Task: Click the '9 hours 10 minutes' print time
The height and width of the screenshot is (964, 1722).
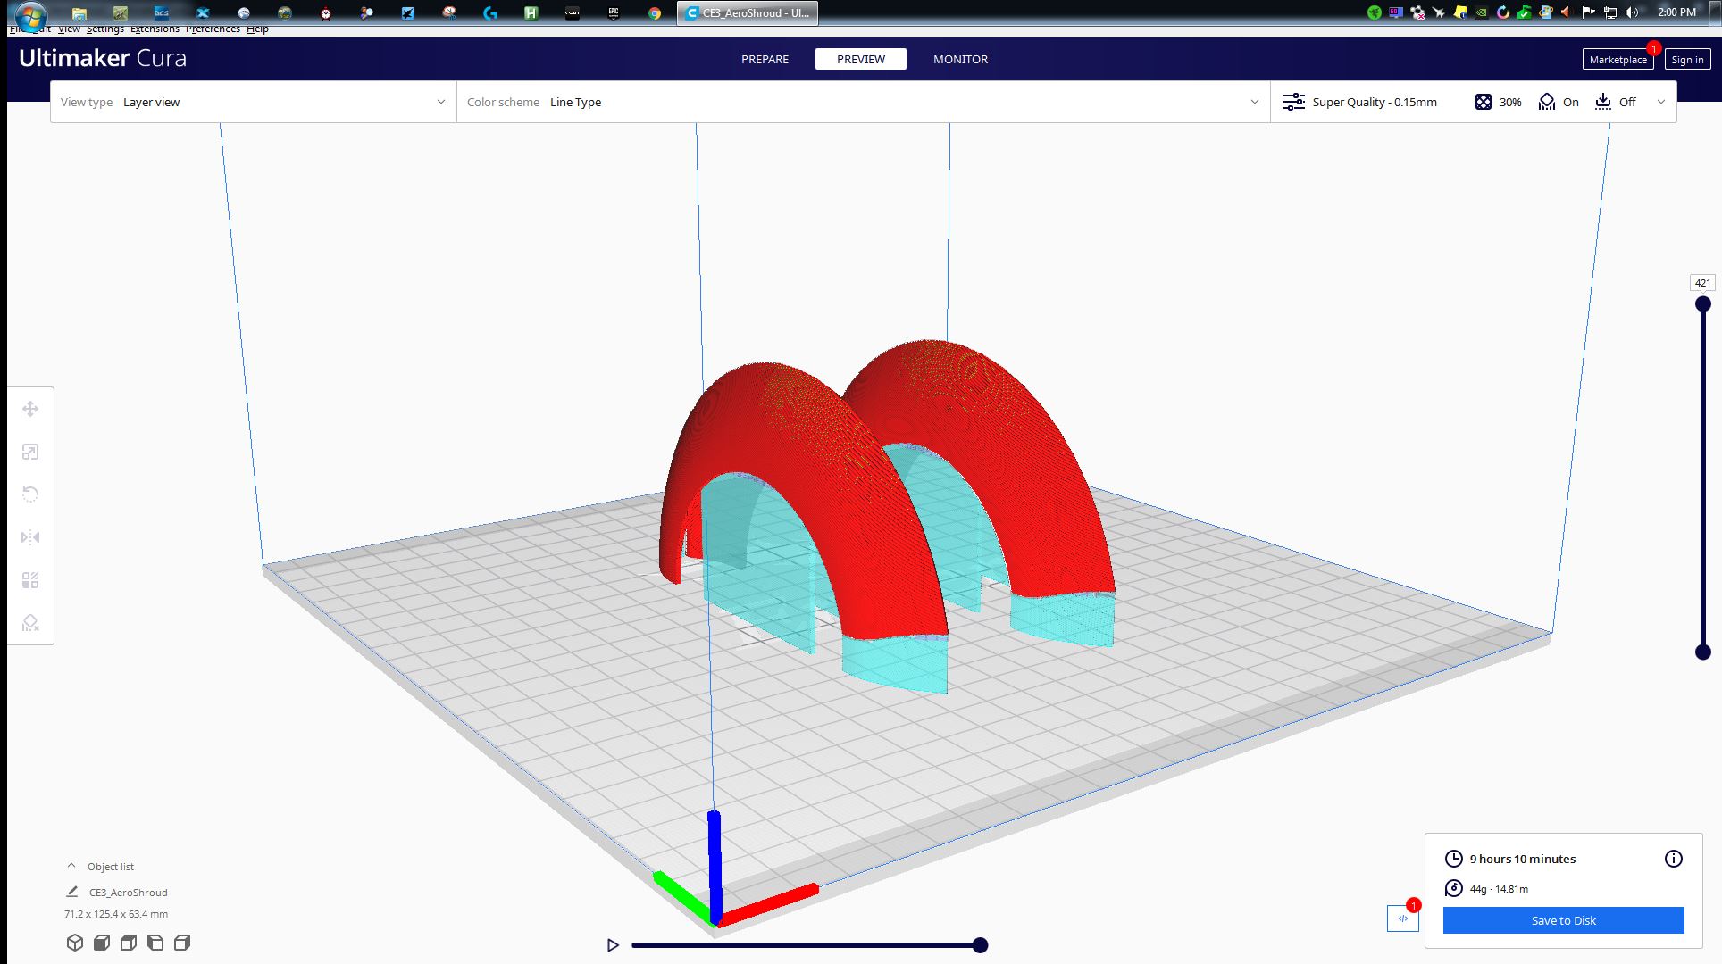Action: 1523,859
